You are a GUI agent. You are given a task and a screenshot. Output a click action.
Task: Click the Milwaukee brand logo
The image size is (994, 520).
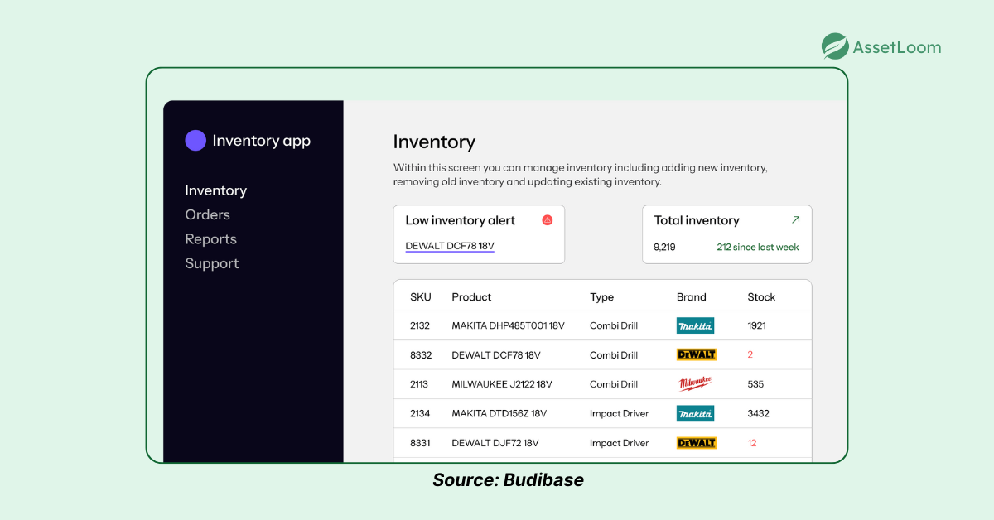tap(696, 383)
